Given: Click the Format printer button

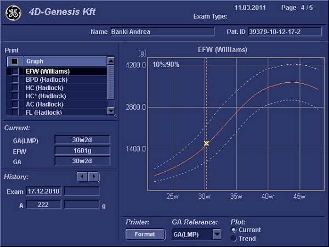Looking at the screenshot, I should (x=145, y=234).
